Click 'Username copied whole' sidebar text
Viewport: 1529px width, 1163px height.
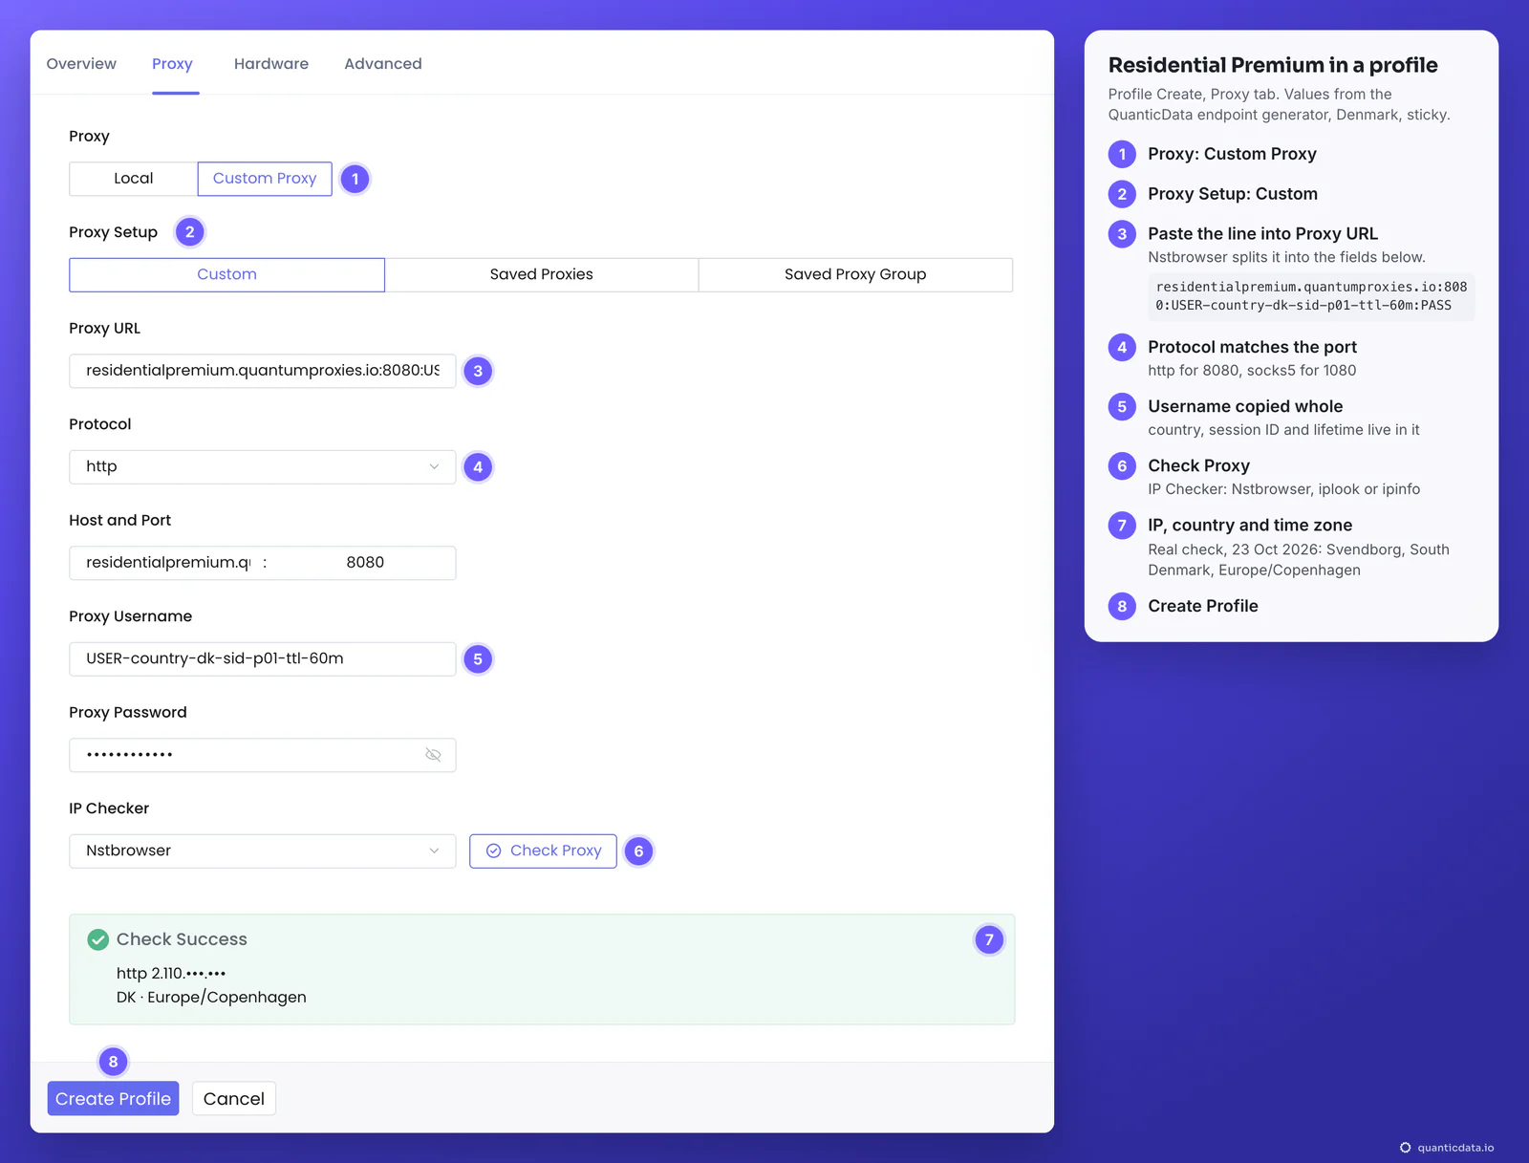(1245, 406)
